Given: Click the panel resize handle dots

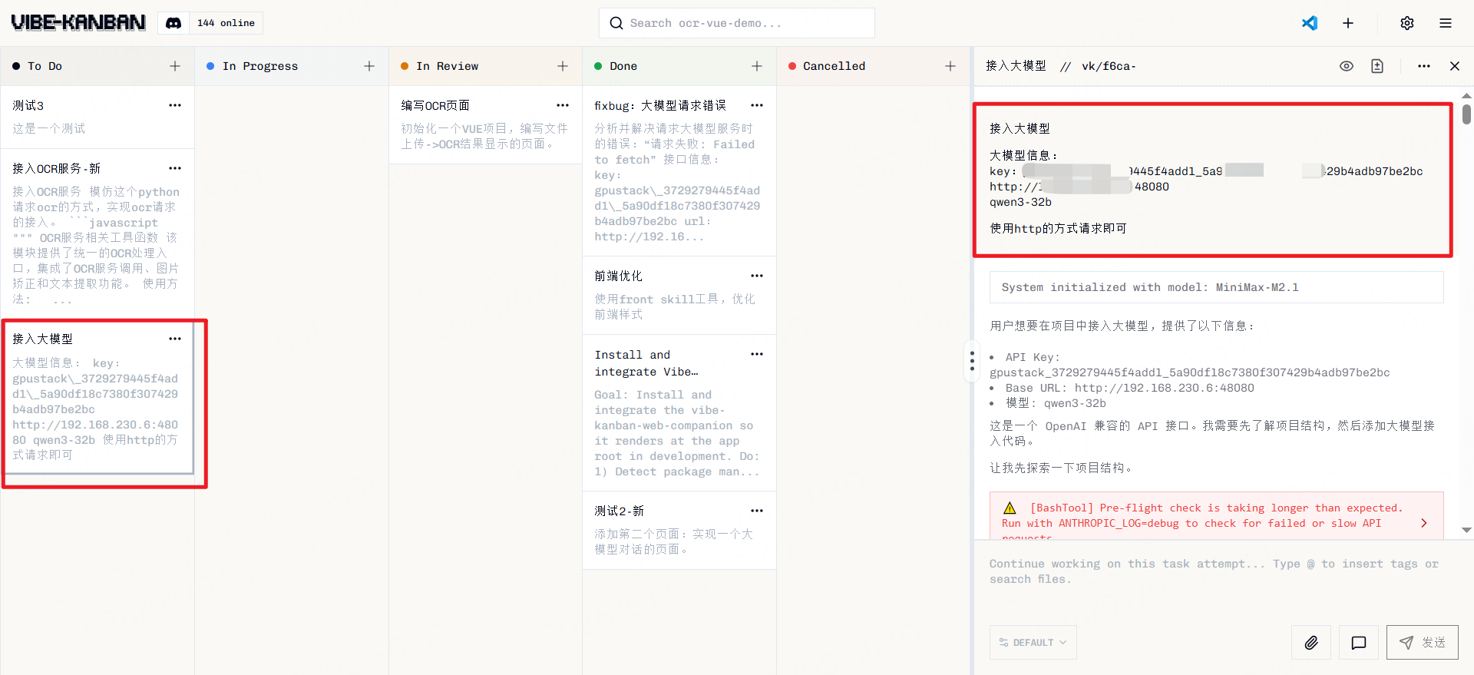Looking at the screenshot, I should tap(972, 361).
